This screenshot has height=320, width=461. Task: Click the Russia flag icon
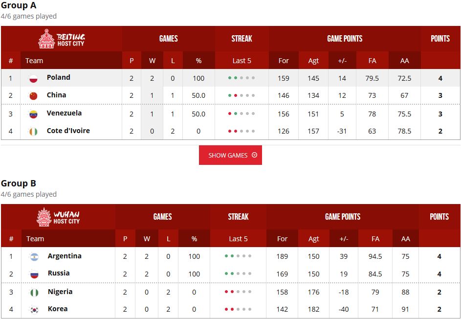(x=34, y=274)
